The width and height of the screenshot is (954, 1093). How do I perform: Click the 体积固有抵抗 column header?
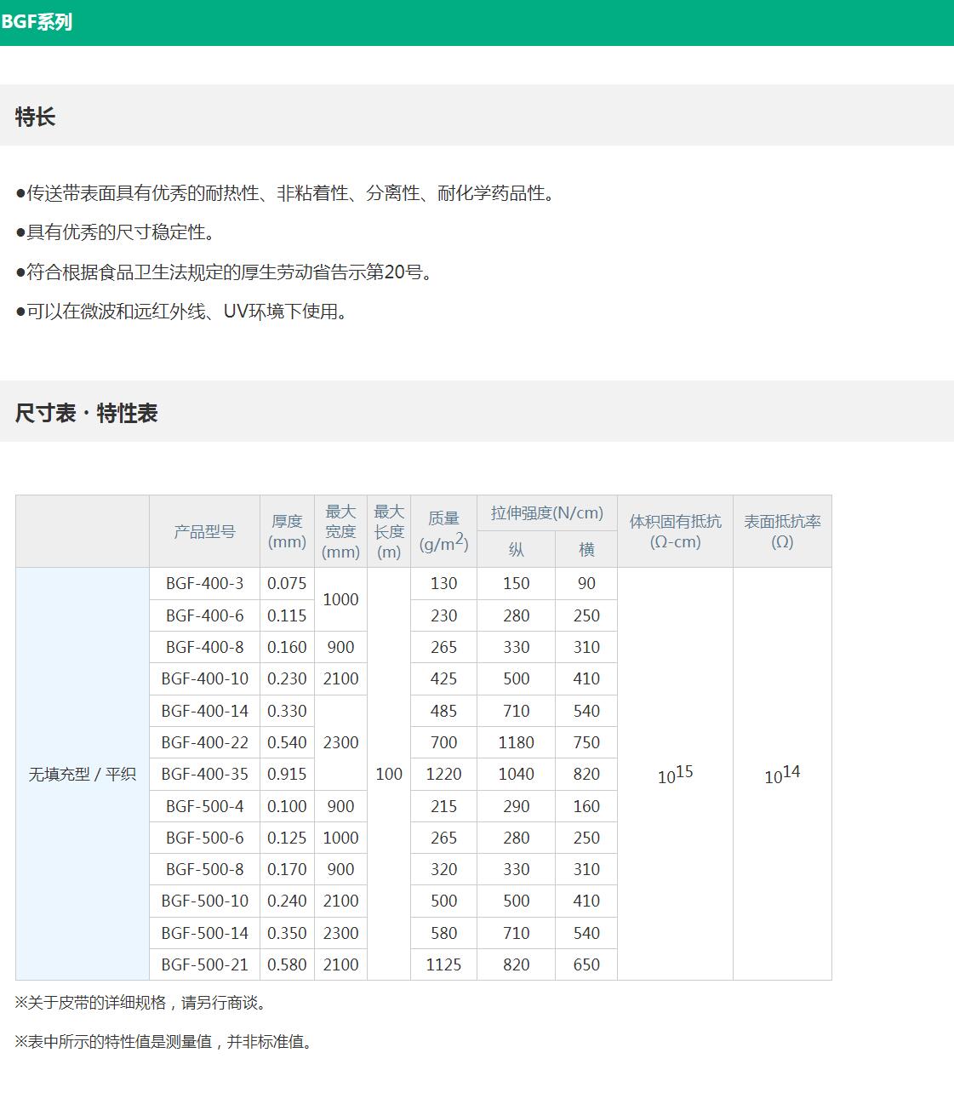click(675, 531)
